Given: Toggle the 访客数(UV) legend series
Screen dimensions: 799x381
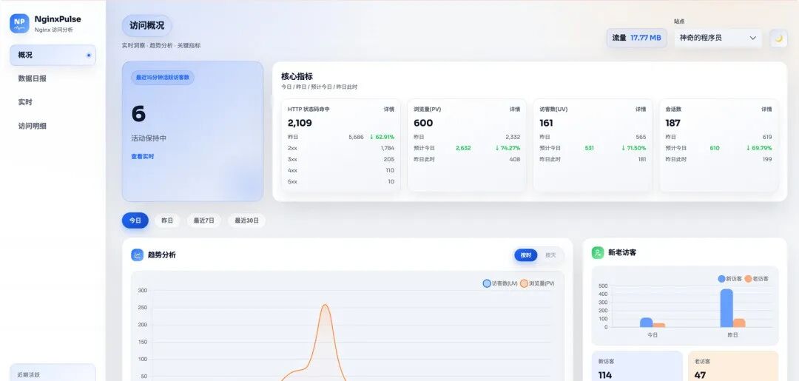Looking at the screenshot, I should tap(500, 283).
